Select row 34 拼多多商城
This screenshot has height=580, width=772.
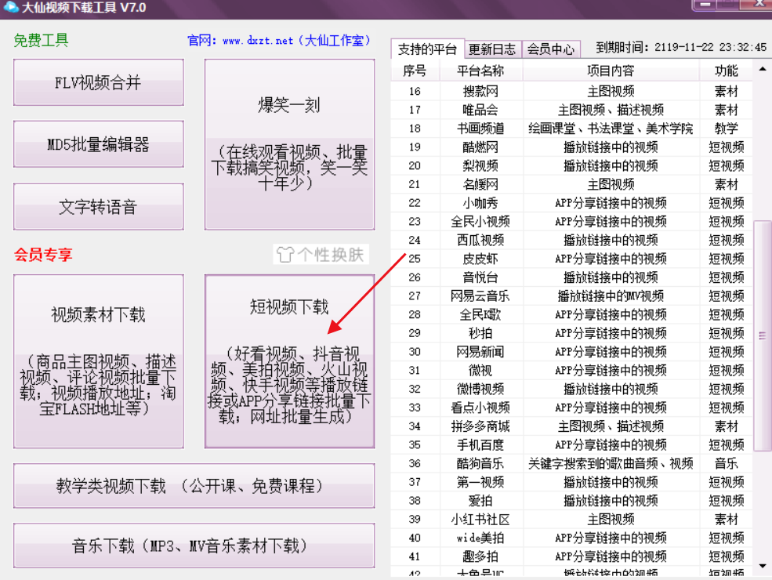tap(571, 426)
